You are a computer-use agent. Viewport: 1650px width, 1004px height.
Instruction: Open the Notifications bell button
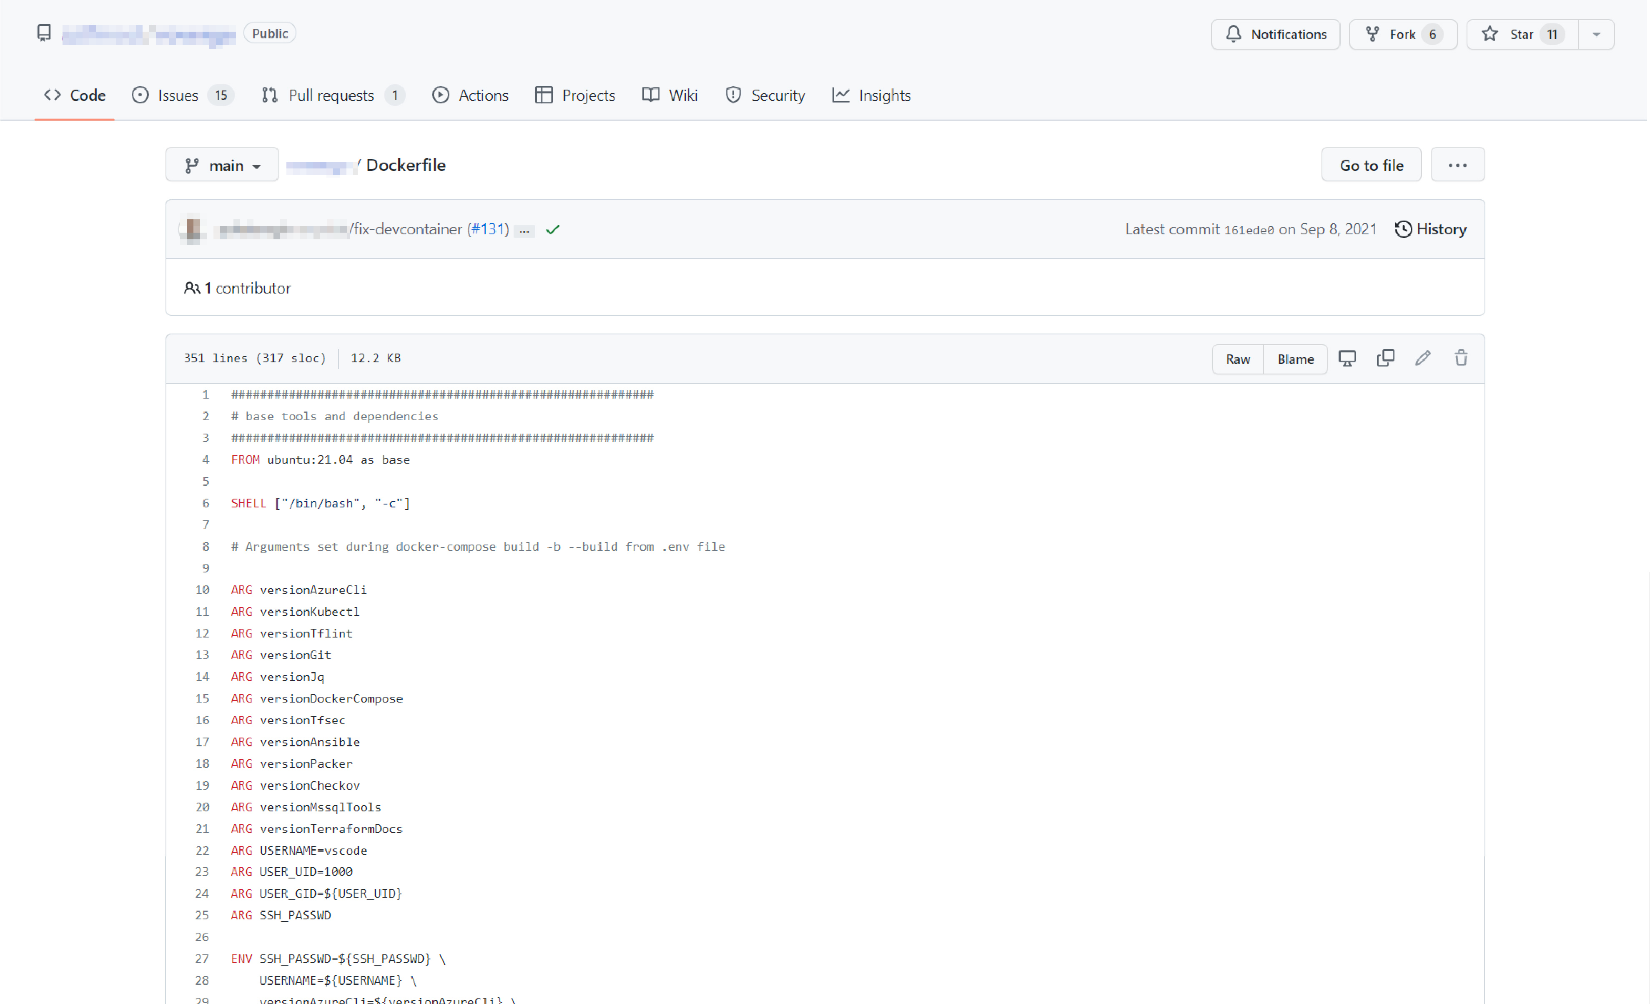click(1275, 34)
